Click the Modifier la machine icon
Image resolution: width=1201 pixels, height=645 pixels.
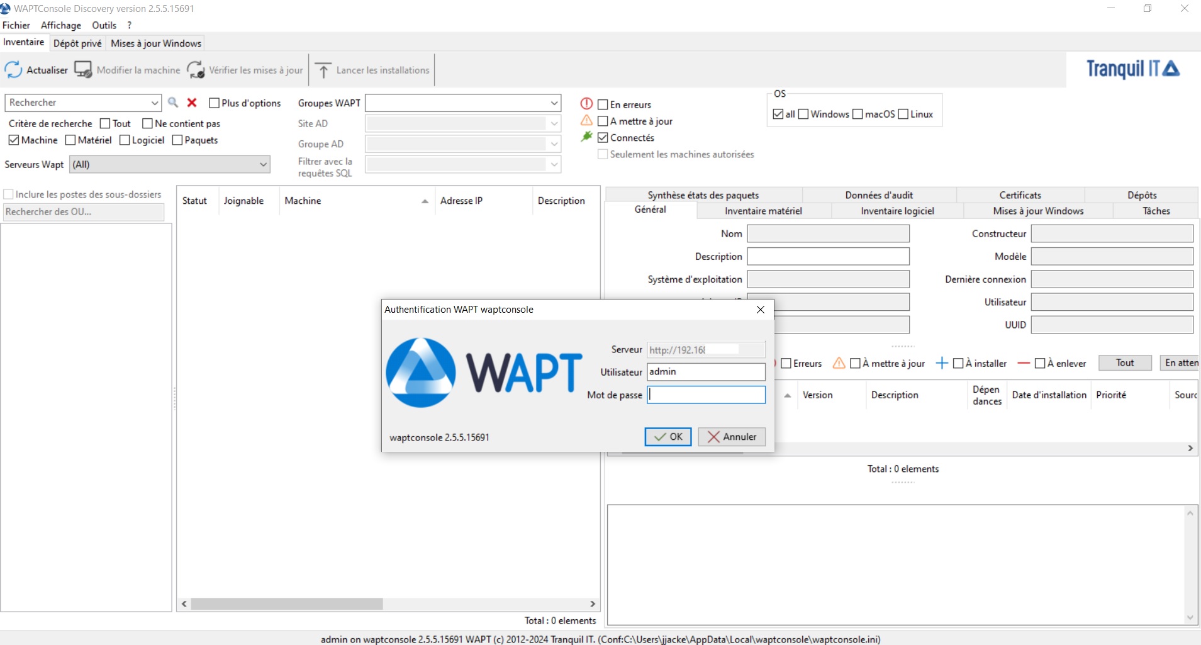coord(83,70)
